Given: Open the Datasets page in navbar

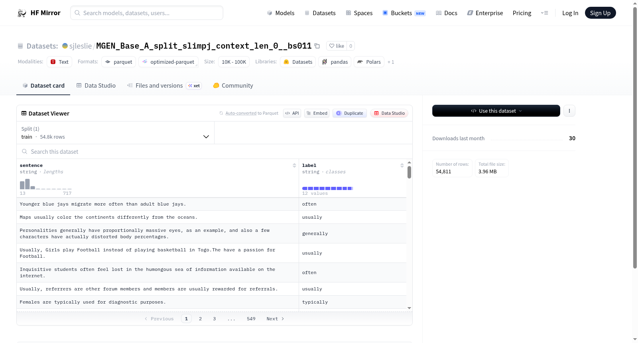Looking at the screenshot, I should [x=320, y=13].
